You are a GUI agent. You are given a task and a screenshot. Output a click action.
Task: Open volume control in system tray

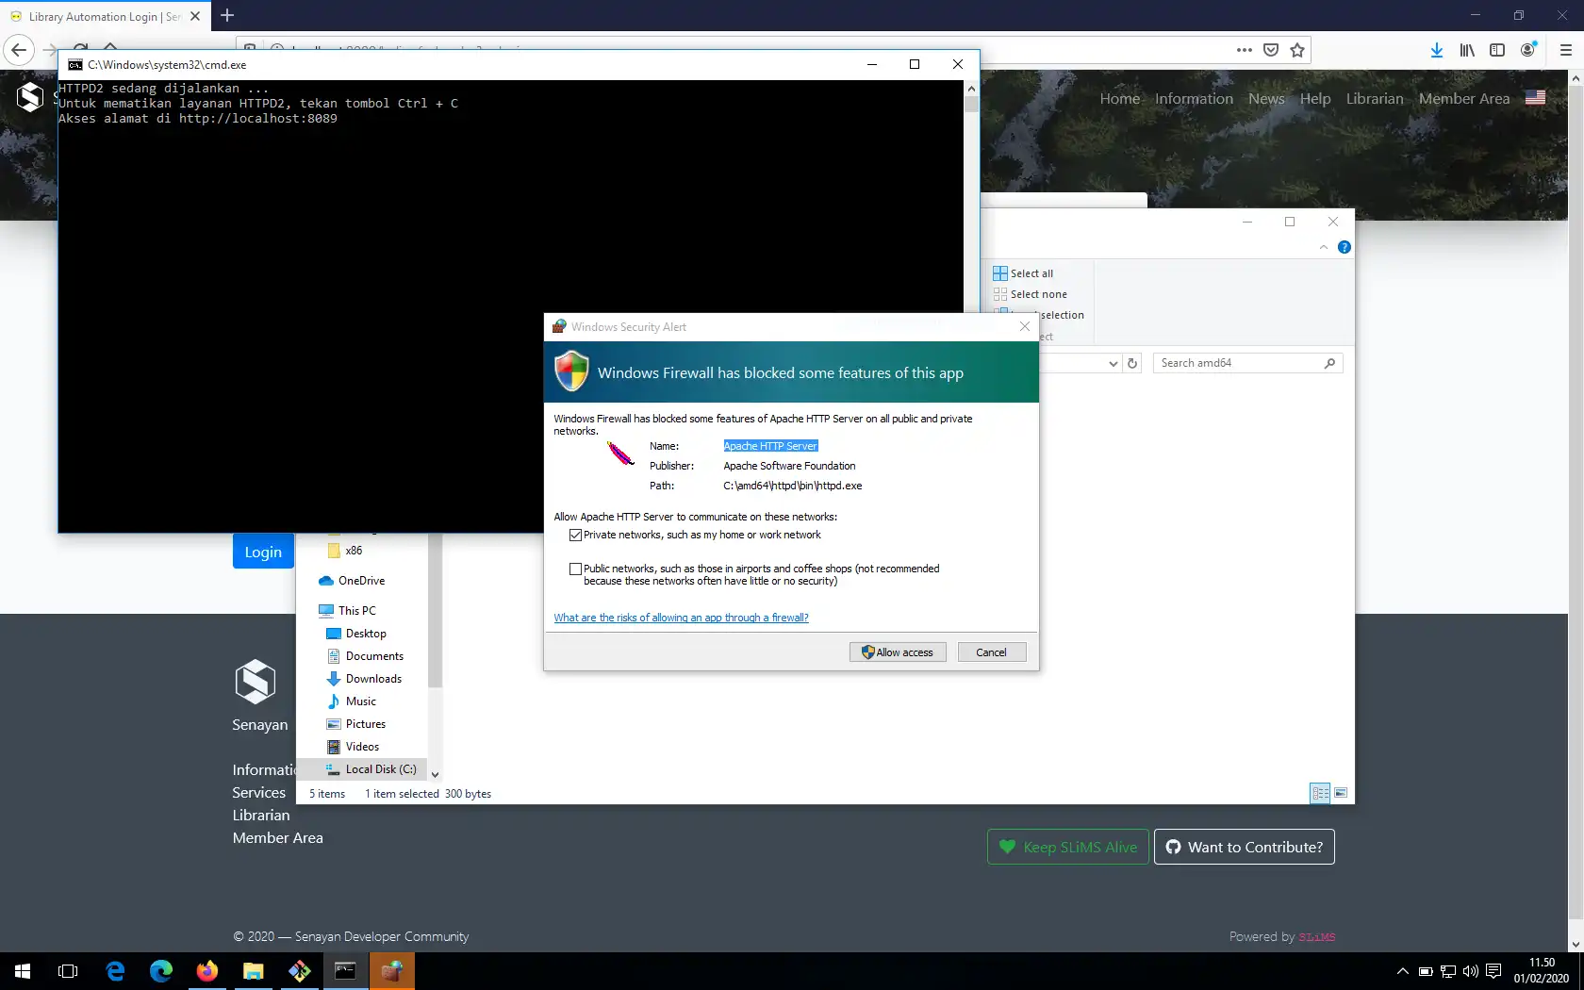(x=1471, y=971)
